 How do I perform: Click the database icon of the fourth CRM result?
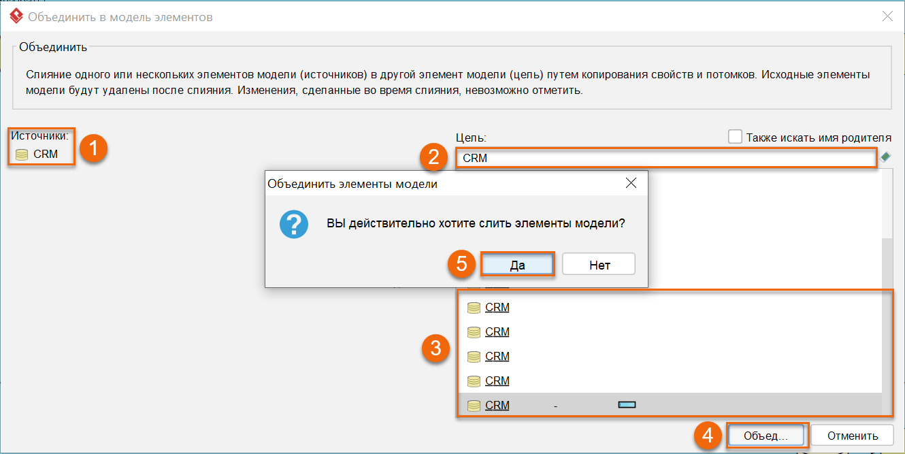pyautogui.click(x=474, y=380)
